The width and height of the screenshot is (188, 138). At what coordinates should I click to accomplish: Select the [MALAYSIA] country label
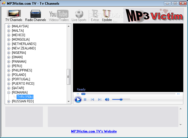[x=20, y=26]
